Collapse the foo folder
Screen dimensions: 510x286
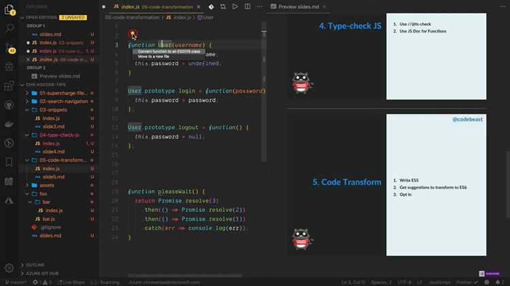[x=27, y=194]
